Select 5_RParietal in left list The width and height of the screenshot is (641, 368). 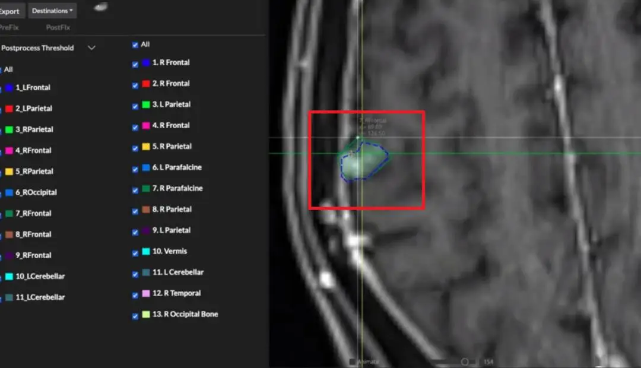(34, 172)
